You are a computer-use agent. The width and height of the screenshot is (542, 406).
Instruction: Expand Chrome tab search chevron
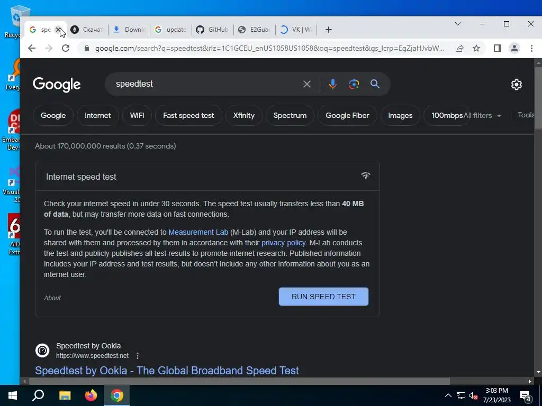[458, 24]
